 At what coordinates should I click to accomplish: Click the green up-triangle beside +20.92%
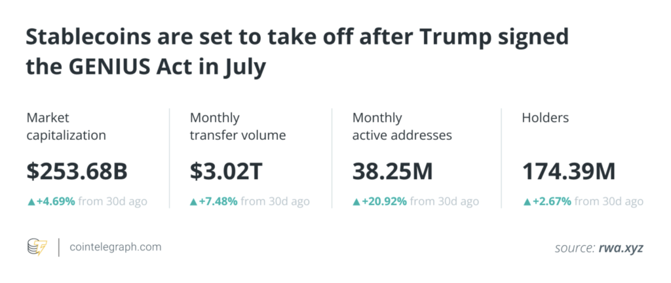(356, 202)
